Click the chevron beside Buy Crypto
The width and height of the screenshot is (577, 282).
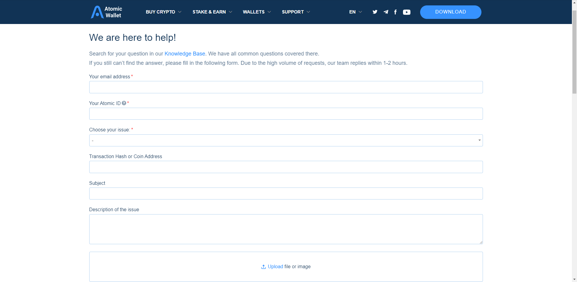click(x=180, y=12)
